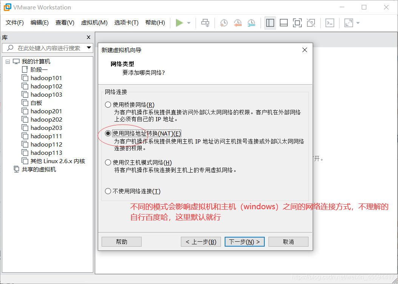The image size is (398, 284).
Task: Click the Send Ctrl+Alt+Del toolbar icon
Action: click(205, 23)
